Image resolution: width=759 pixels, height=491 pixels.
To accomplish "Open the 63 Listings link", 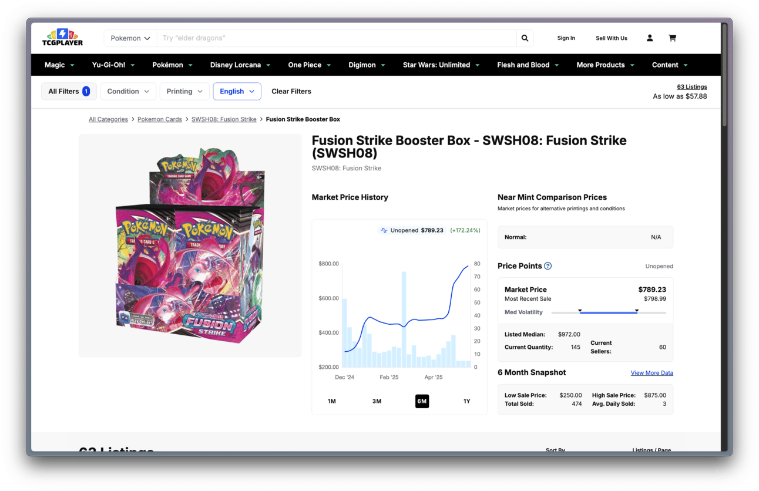I will click(692, 87).
